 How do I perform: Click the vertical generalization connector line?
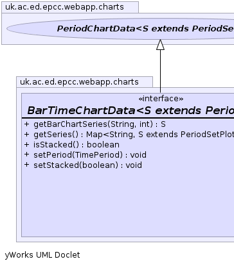(160, 71)
